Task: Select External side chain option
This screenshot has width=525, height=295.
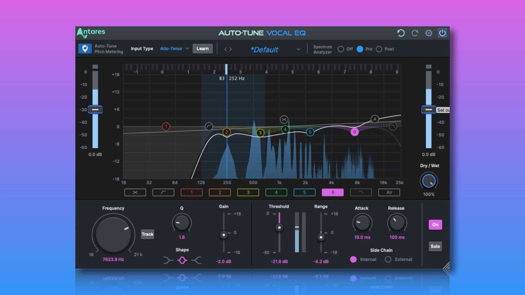Action: point(388,259)
